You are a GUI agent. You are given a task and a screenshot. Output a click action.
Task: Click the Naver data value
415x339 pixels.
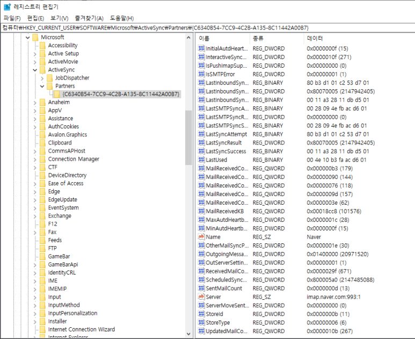pyautogui.click(x=314, y=237)
